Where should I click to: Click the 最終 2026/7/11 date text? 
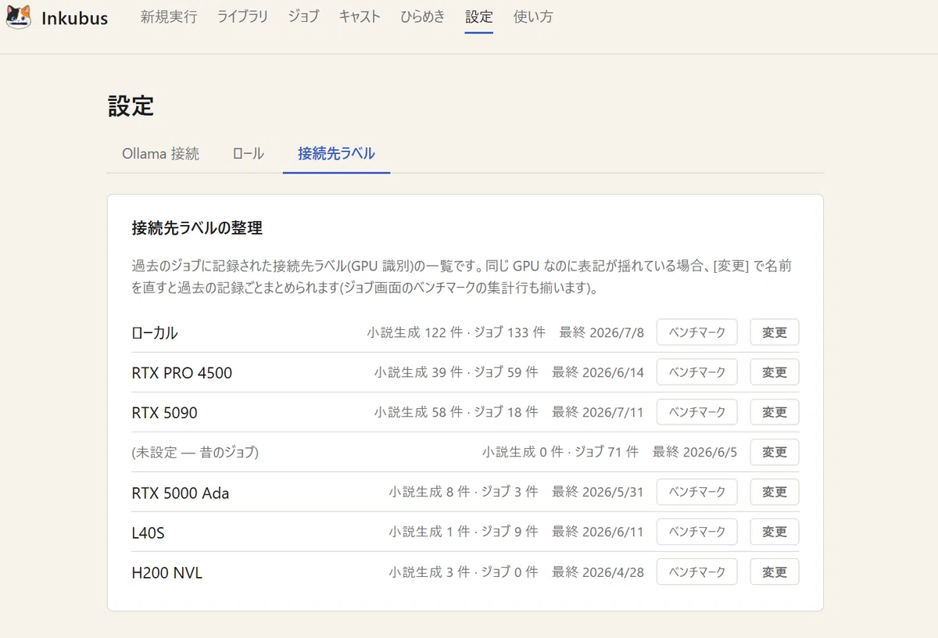pyautogui.click(x=598, y=412)
